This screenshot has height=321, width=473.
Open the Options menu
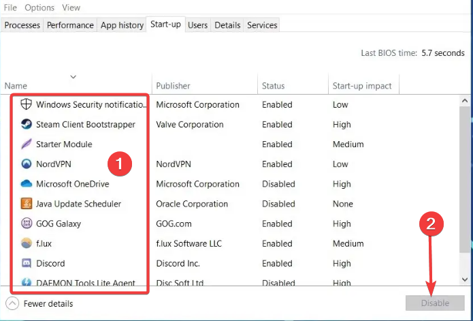[x=39, y=7]
